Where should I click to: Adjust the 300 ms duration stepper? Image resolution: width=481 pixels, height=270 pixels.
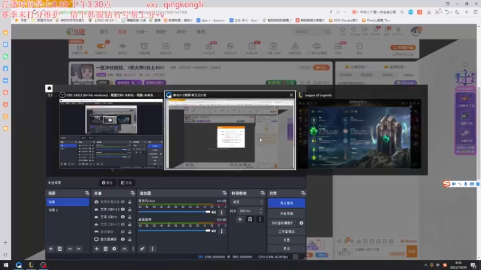pos(261,211)
